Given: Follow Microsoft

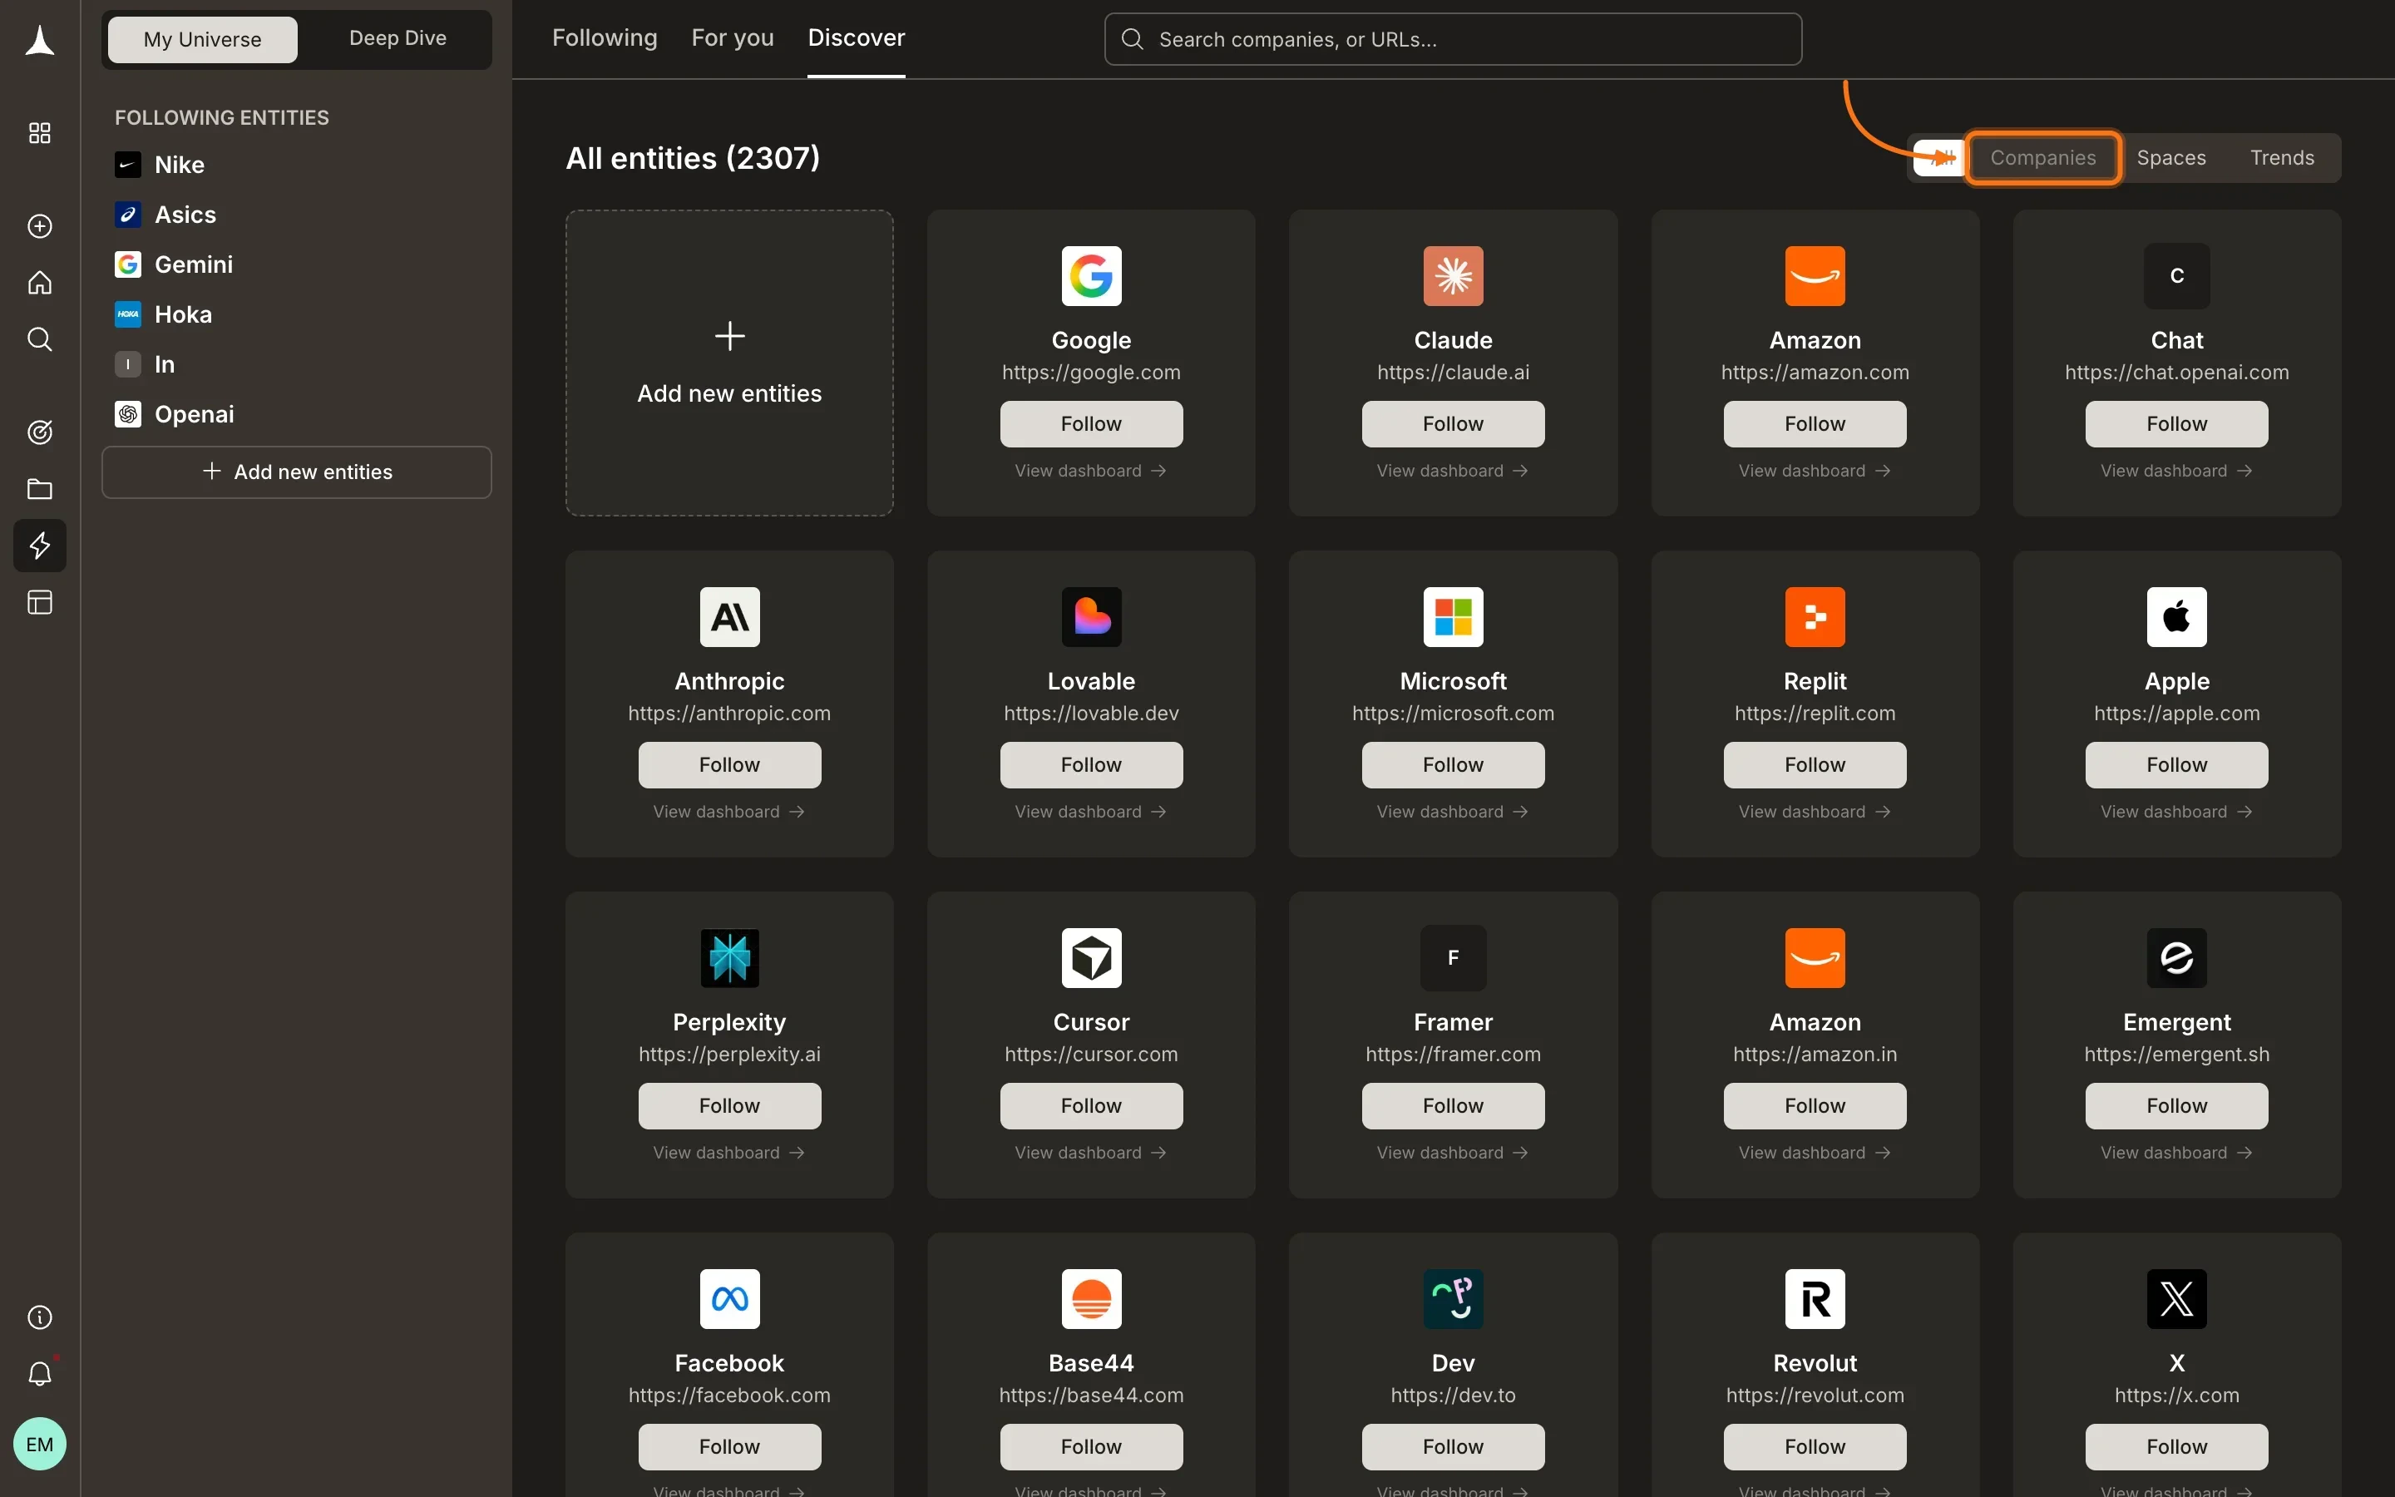Looking at the screenshot, I should pyautogui.click(x=1453, y=765).
